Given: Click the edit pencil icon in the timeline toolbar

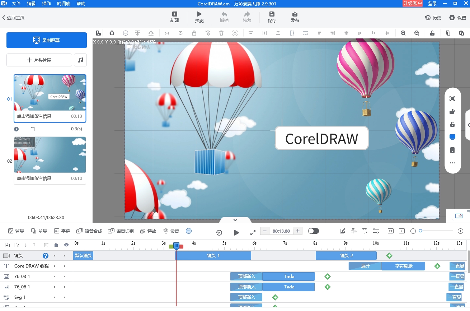Looking at the screenshot, I should point(343,231).
